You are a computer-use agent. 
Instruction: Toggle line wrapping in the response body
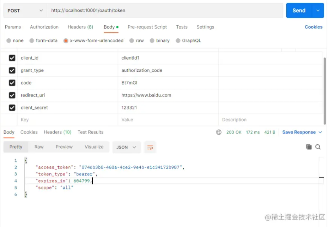150,147
